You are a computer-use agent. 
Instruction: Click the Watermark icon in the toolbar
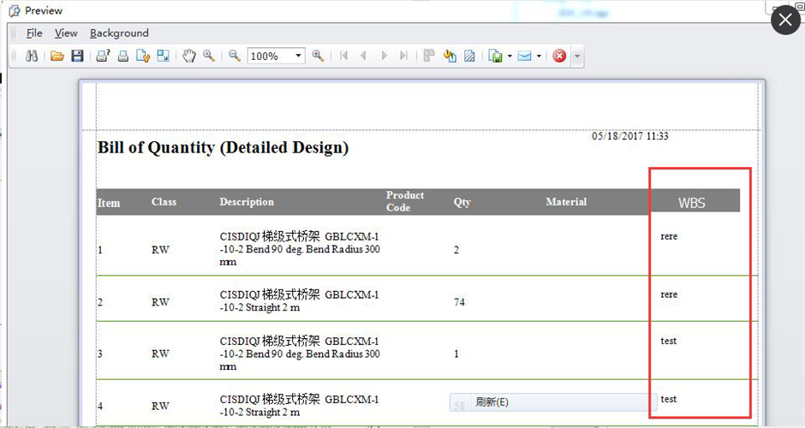(x=469, y=56)
